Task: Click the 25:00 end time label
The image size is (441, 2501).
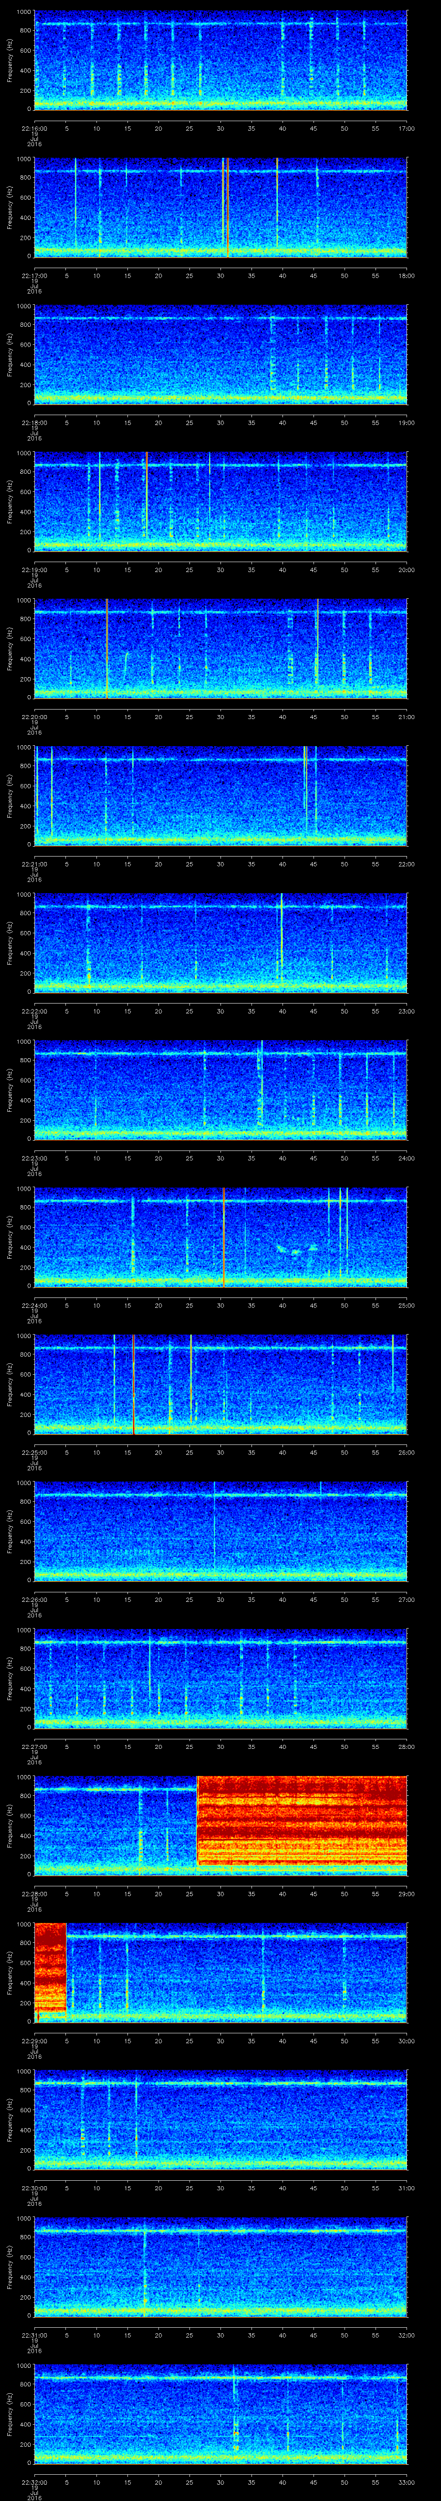Action: 406,1305
